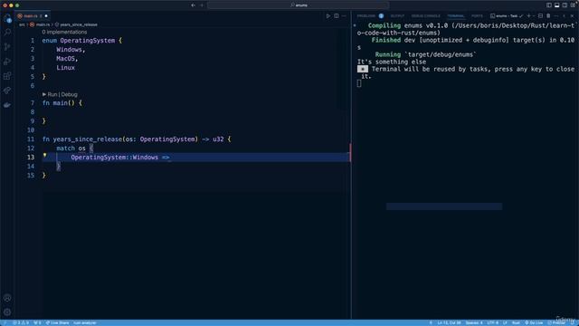Screen dimensions: 579x326
Task: Click the OperatingSystem enum name on line 1
Action: click(88, 41)
